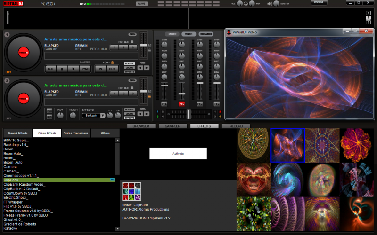Screen dimensions: 377x235
Task: Click the KEY knob on deck 3
Action: (60, 116)
